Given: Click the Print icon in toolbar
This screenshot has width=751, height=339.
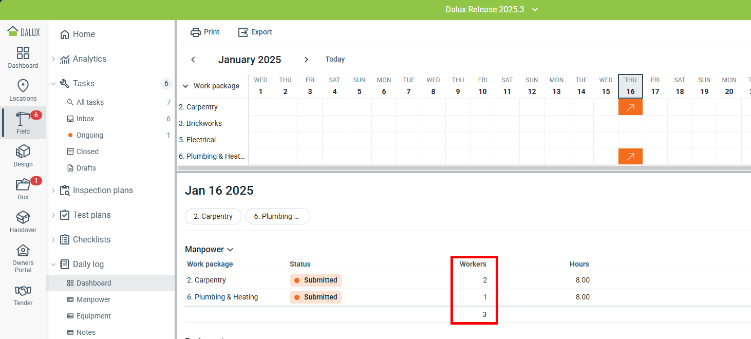Looking at the screenshot, I should pyautogui.click(x=196, y=32).
